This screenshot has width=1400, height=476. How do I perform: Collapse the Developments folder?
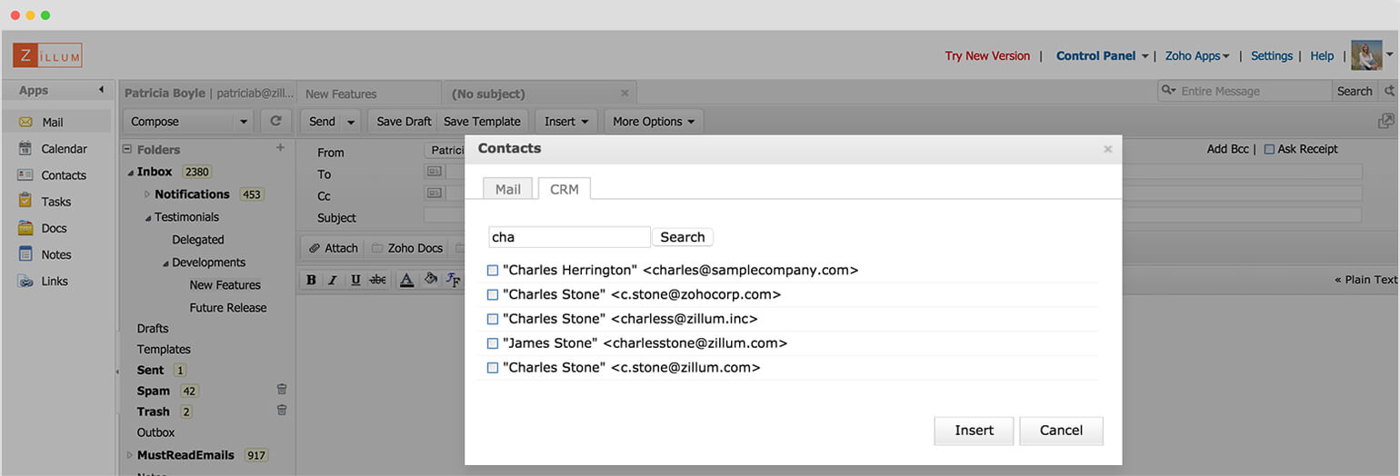tap(165, 263)
